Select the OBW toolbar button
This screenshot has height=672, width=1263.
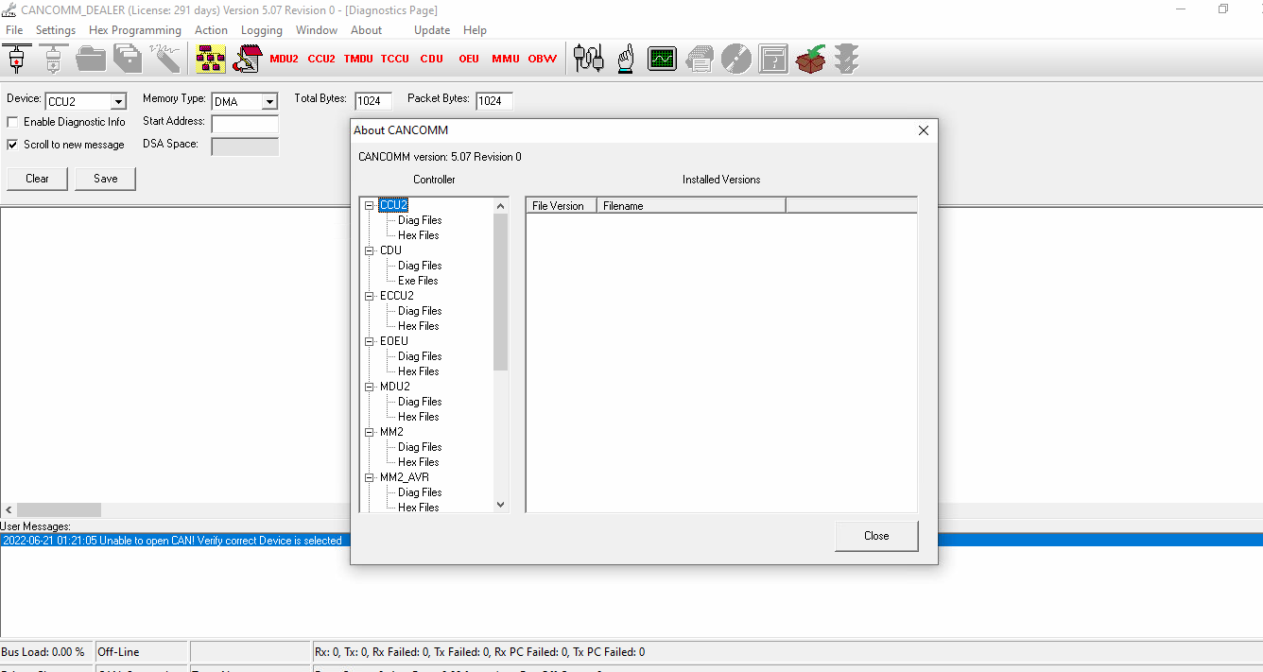[542, 58]
